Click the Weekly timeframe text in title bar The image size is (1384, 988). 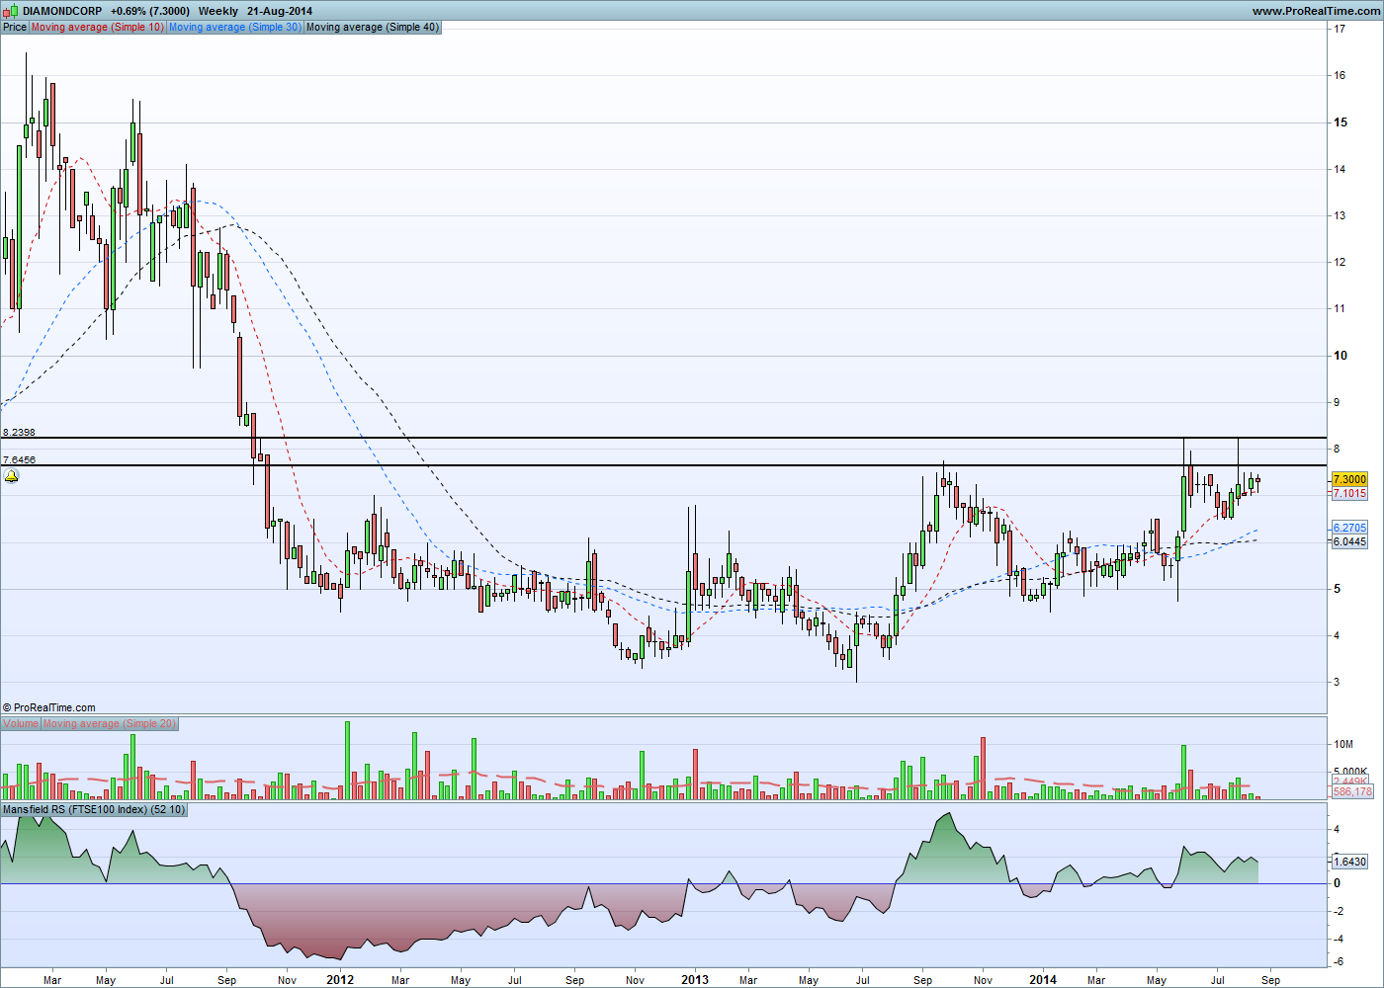(x=218, y=11)
